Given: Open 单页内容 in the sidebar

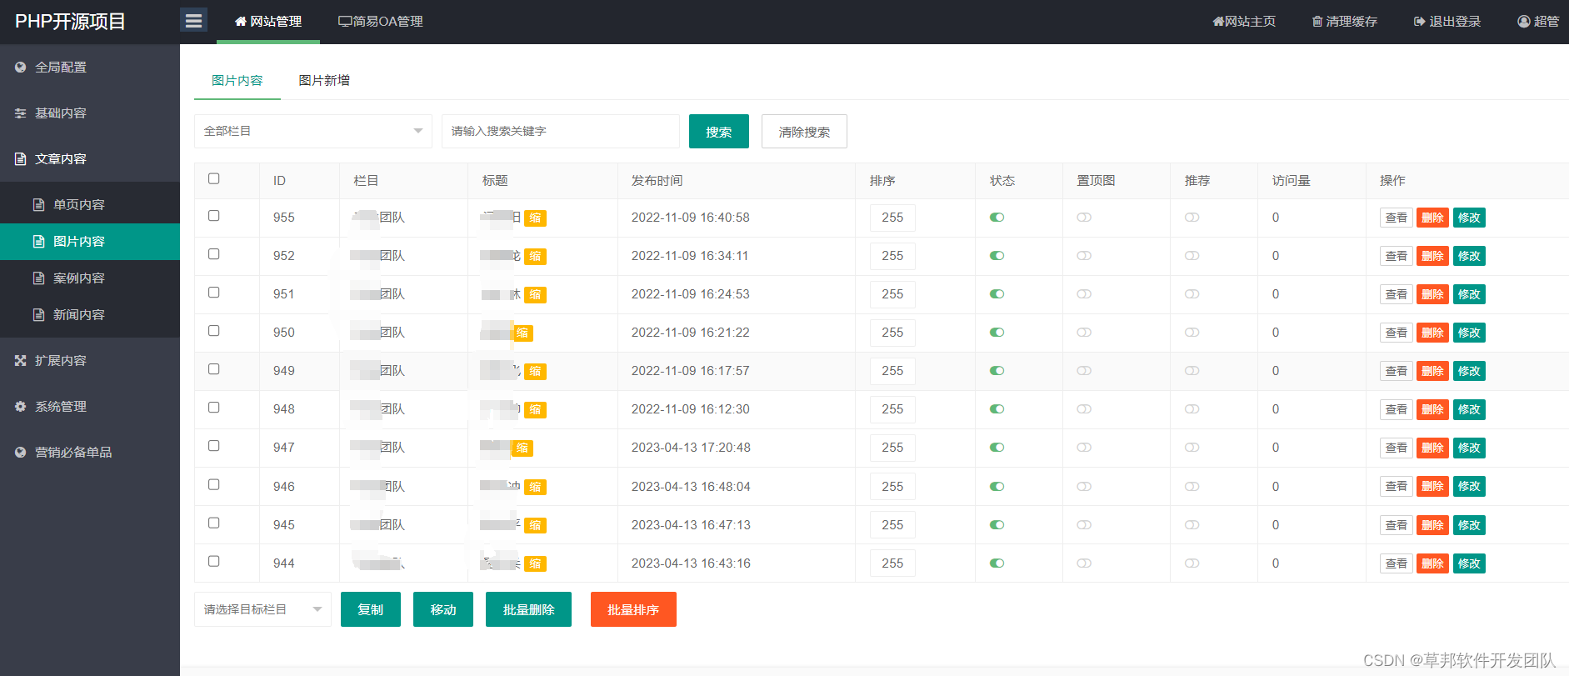Looking at the screenshot, I should pos(90,205).
